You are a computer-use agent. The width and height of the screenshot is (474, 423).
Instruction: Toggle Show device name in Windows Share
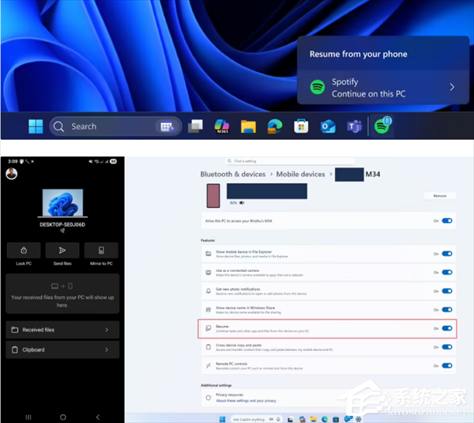tap(447, 309)
